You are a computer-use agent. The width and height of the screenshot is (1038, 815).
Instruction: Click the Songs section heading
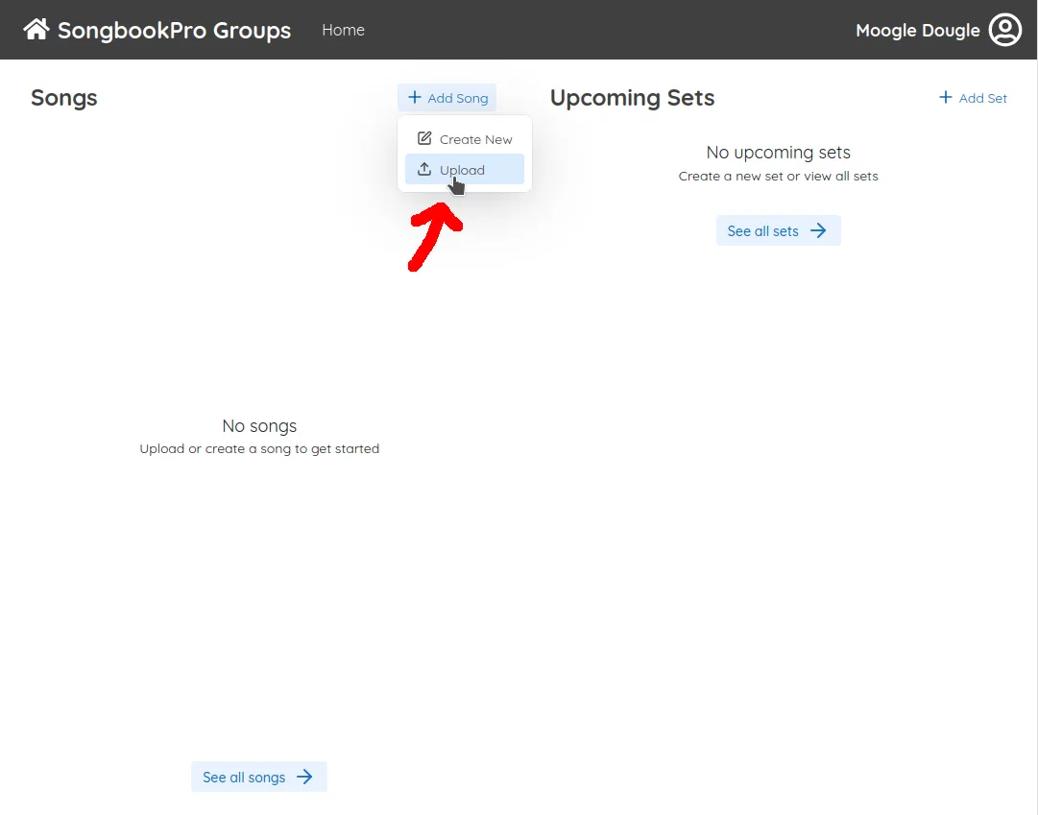(63, 97)
